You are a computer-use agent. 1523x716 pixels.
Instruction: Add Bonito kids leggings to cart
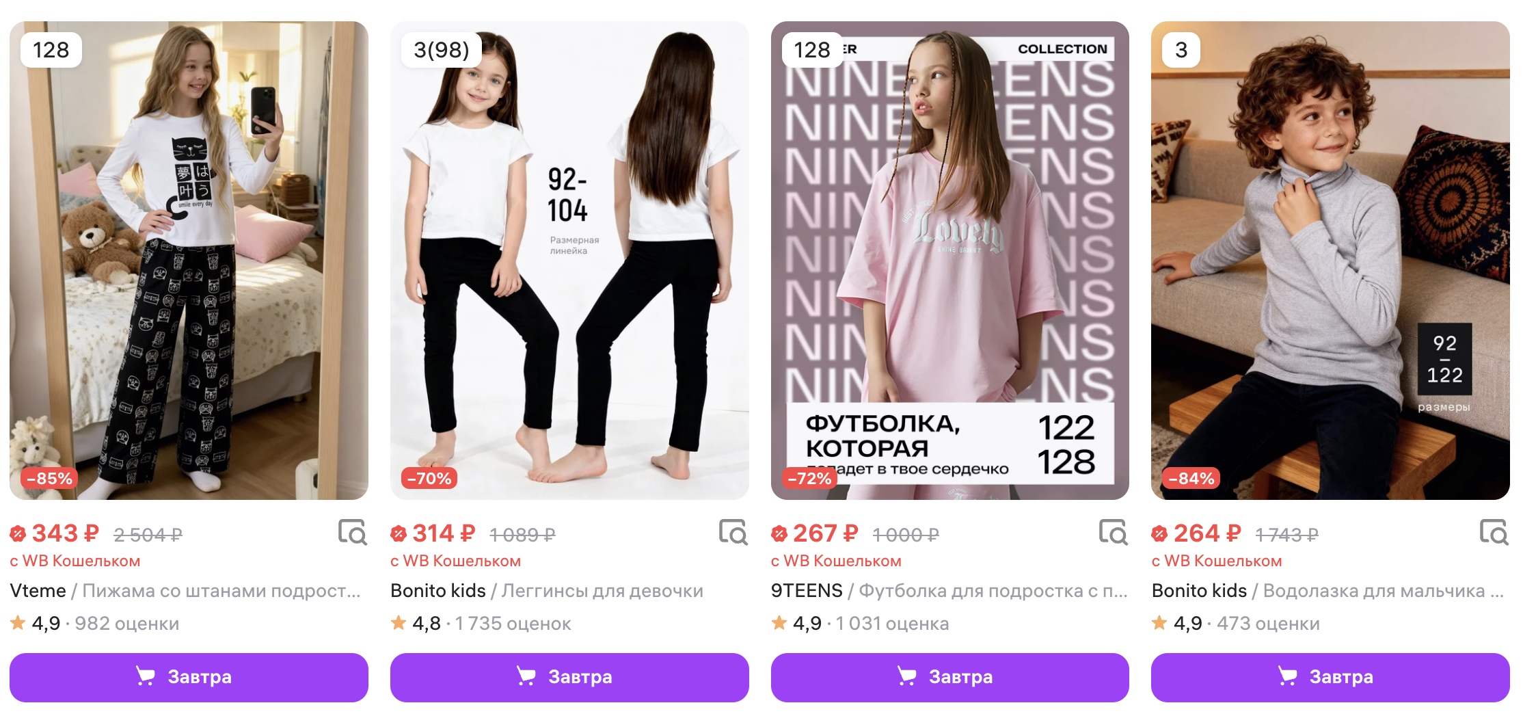pyautogui.click(x=569, y=677)
